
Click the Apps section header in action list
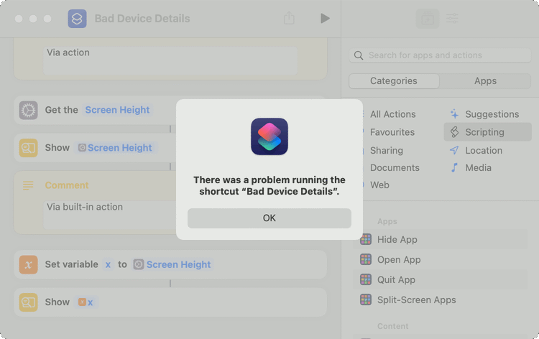pos(387,221)
